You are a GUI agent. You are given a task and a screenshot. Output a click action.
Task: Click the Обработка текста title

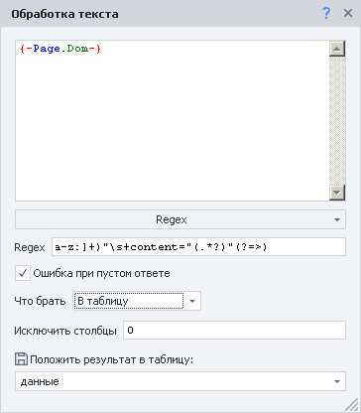pos(64,14)
